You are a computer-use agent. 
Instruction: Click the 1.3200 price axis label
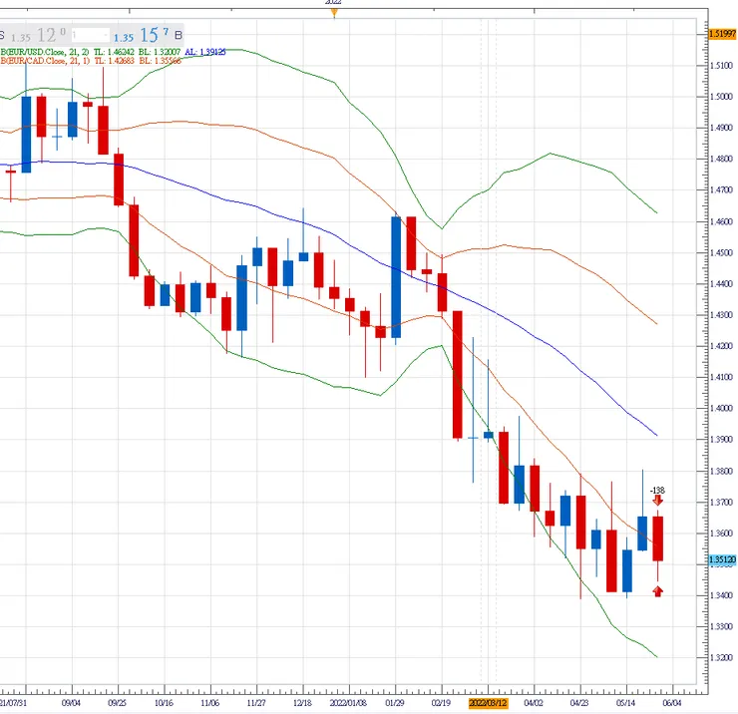coord(721,657)
